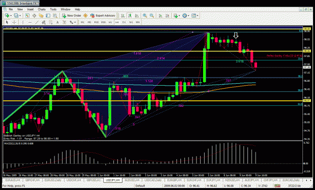315x190 pixels.
Task: Expand the Profiles dropdown arrow
Action: tap(20, 16)
